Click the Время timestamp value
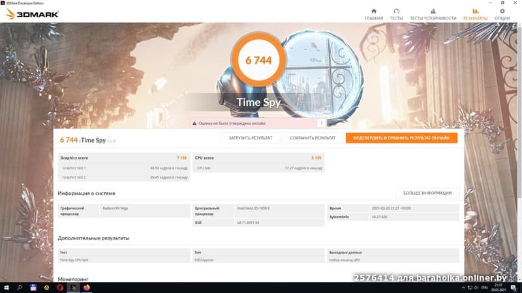 point(391,208)
